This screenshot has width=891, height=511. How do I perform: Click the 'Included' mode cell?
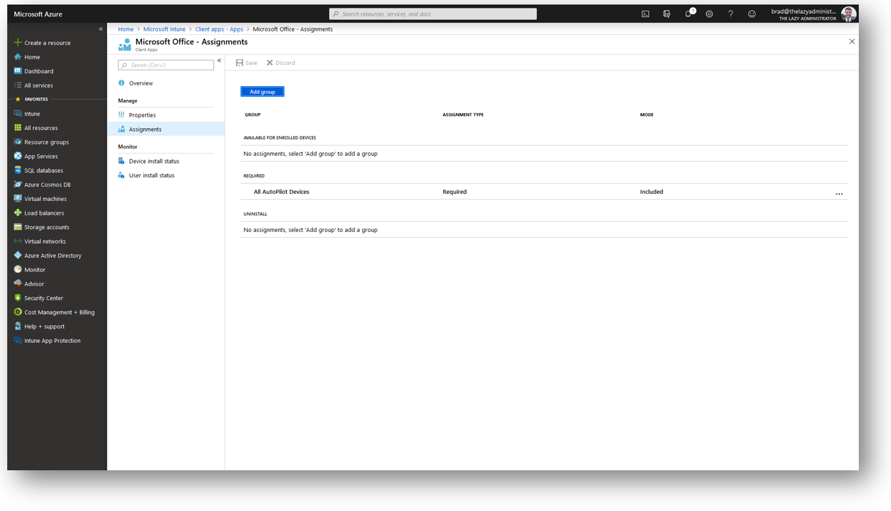[651, 192]
